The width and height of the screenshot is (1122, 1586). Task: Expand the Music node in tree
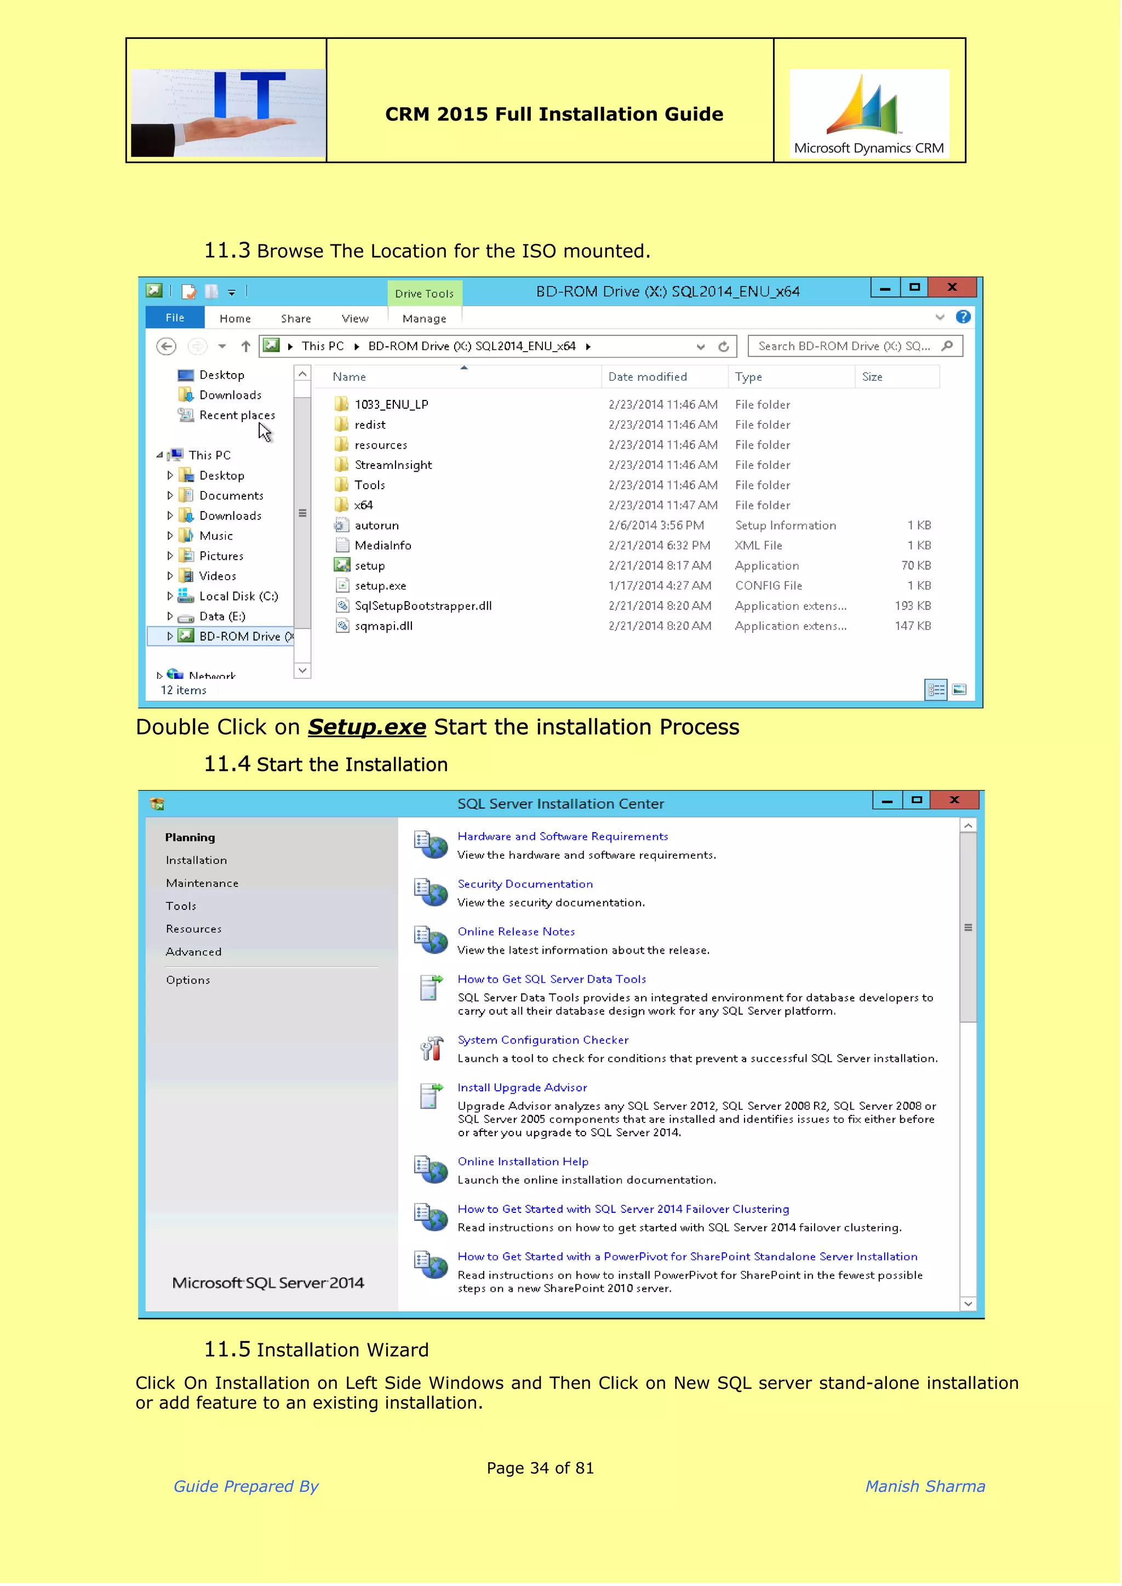click(170, 535)
